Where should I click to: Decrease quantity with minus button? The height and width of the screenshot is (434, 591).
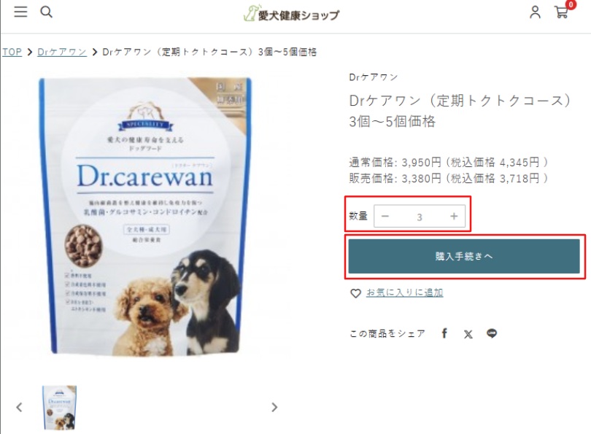[385, 216]
